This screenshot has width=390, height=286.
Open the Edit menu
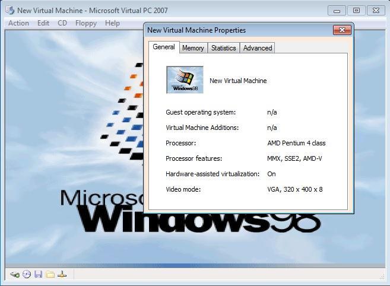(43, 23)
